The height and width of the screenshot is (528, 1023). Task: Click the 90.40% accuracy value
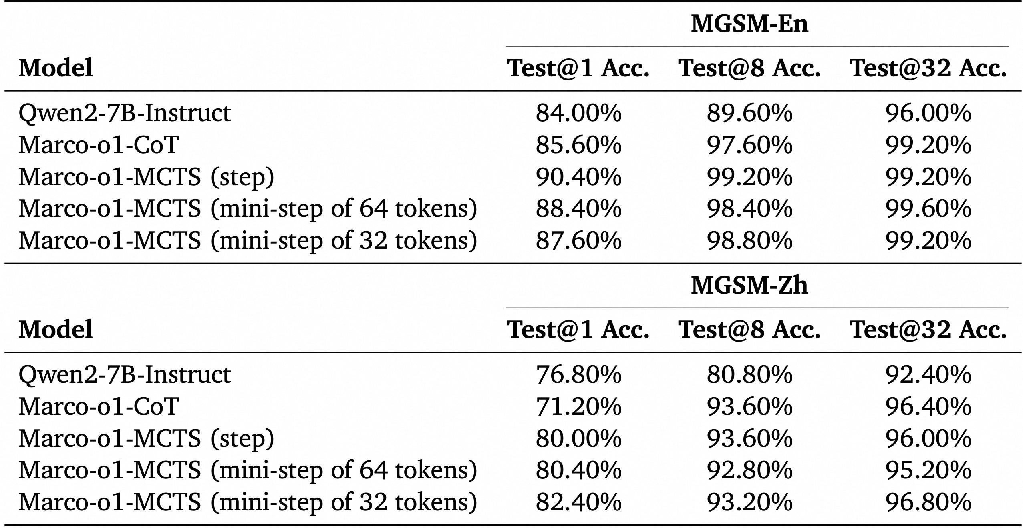pyautogui.click(x=578, y=177)
